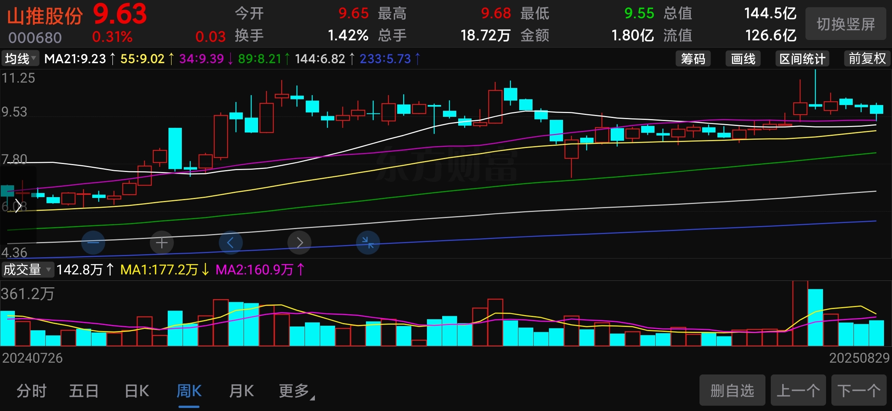Select the 周K tab
Viewport: 892px width, 411px height.
tap(189, 391)
